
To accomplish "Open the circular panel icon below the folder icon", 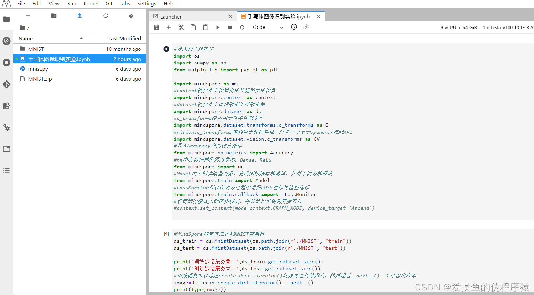I will (x=7, y=41).
